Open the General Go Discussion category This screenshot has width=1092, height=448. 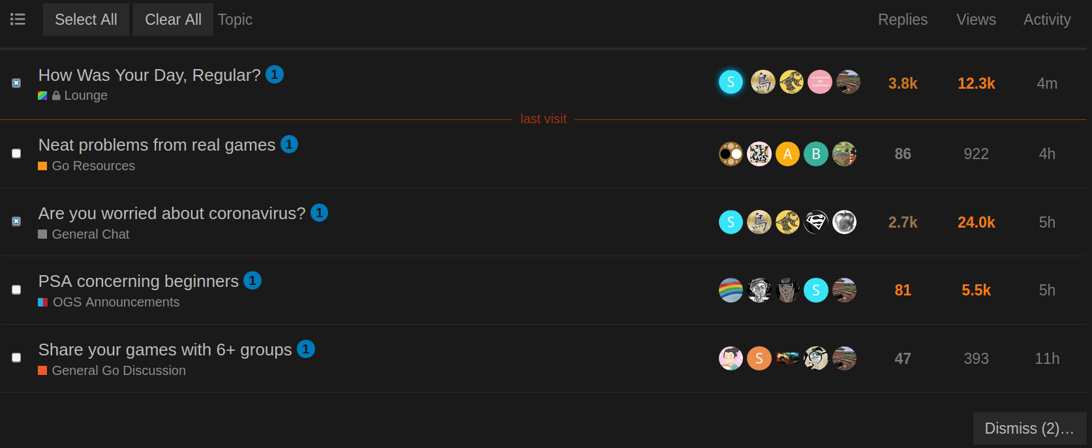point(119,370)
